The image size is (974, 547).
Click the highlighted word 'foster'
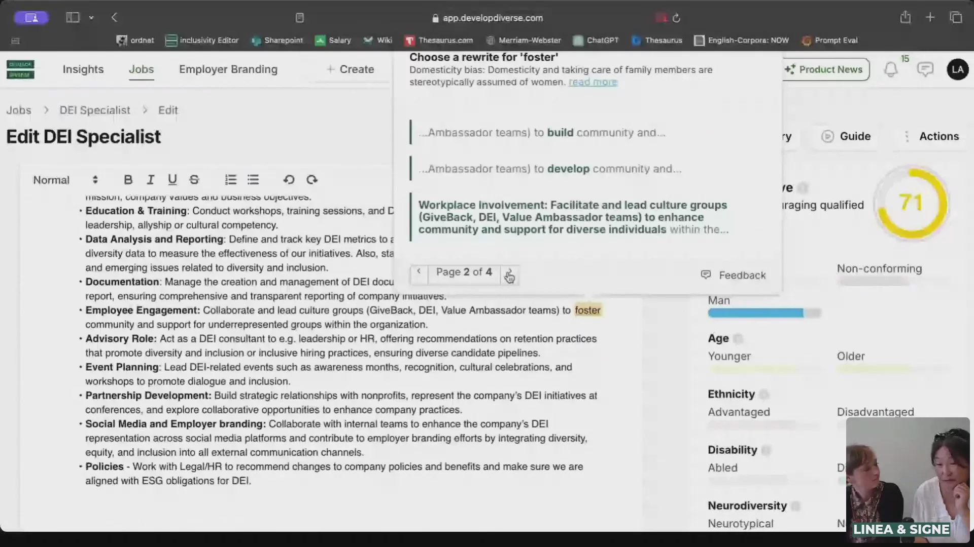587,310
